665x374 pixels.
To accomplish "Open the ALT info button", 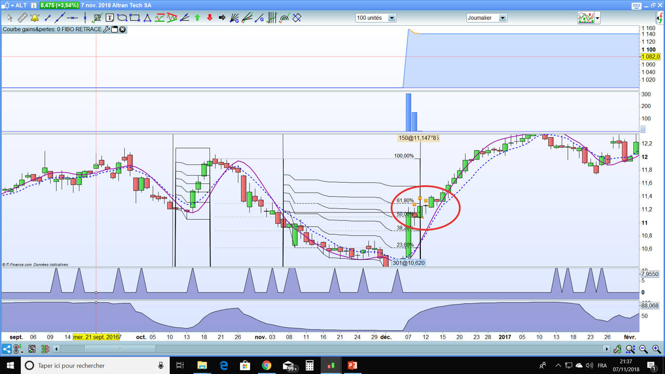I will tap(33, 5).
